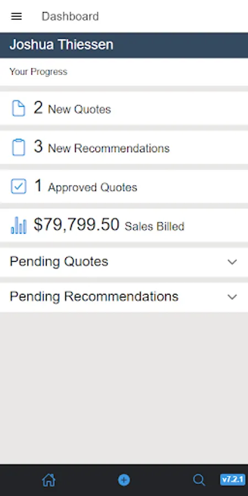
Task: Open the 2 New Quotes row
Action: click(x=124, y=109)
